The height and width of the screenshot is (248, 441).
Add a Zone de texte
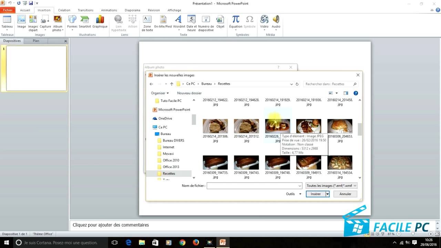pyautogui.click(x=147, y=23)
